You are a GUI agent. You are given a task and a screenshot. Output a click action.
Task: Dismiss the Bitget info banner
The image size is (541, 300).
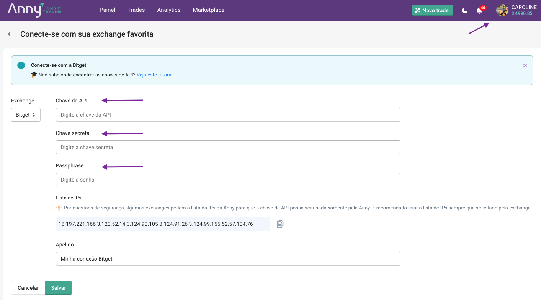[525, 65]
